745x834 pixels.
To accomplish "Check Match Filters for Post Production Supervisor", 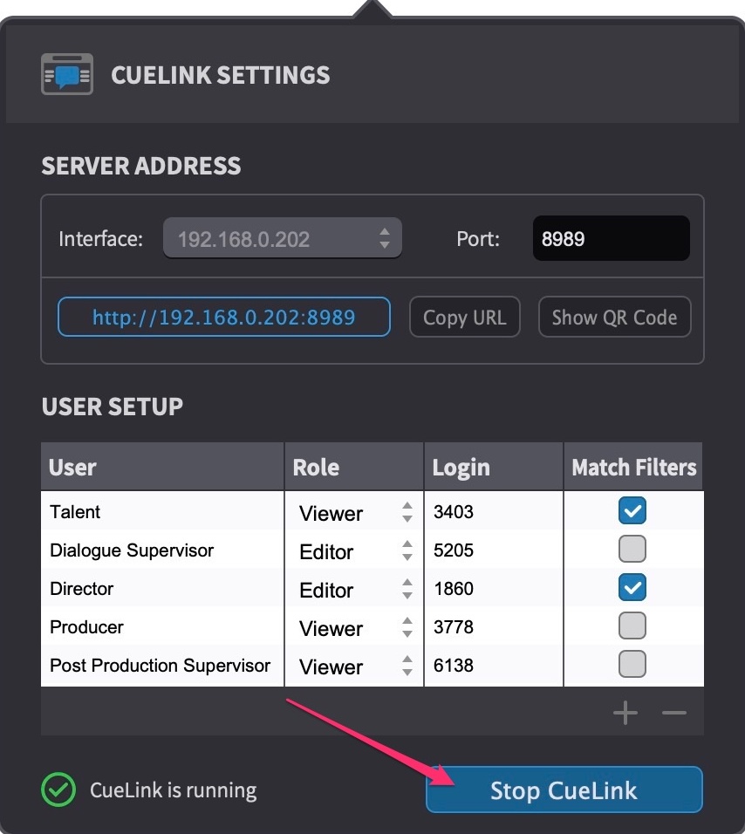I will pos(632,664).
